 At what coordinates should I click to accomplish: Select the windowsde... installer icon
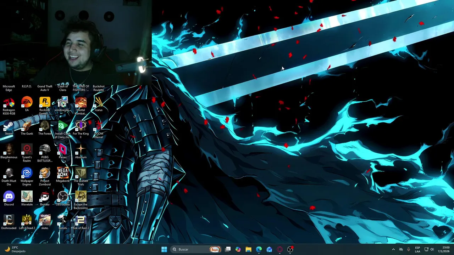(63, 103)
